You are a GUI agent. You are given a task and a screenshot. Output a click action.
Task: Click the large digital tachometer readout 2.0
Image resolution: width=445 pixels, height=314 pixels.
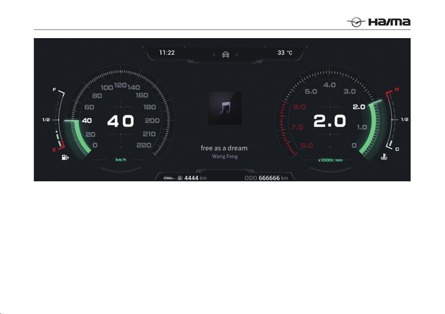(330, 121)
